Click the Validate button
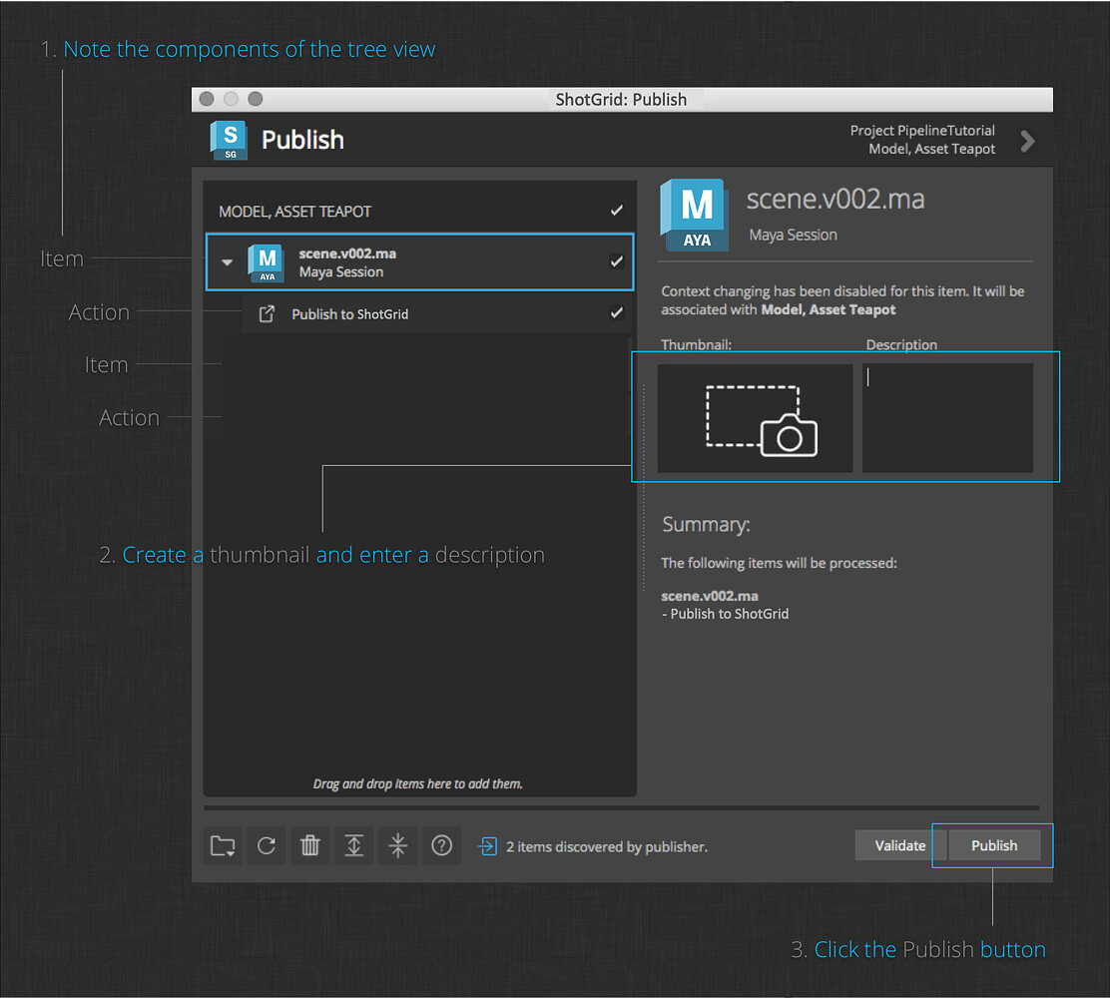 pyautogui.click(x=899, y=845)
